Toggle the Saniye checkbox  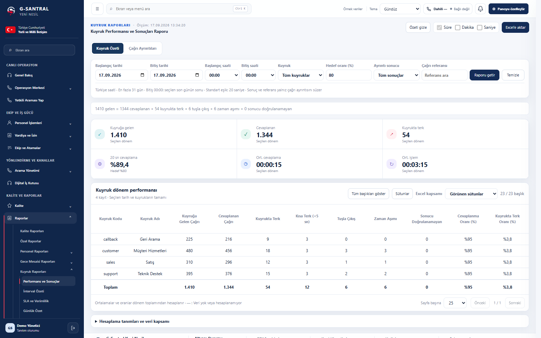[x=480, y=28]
